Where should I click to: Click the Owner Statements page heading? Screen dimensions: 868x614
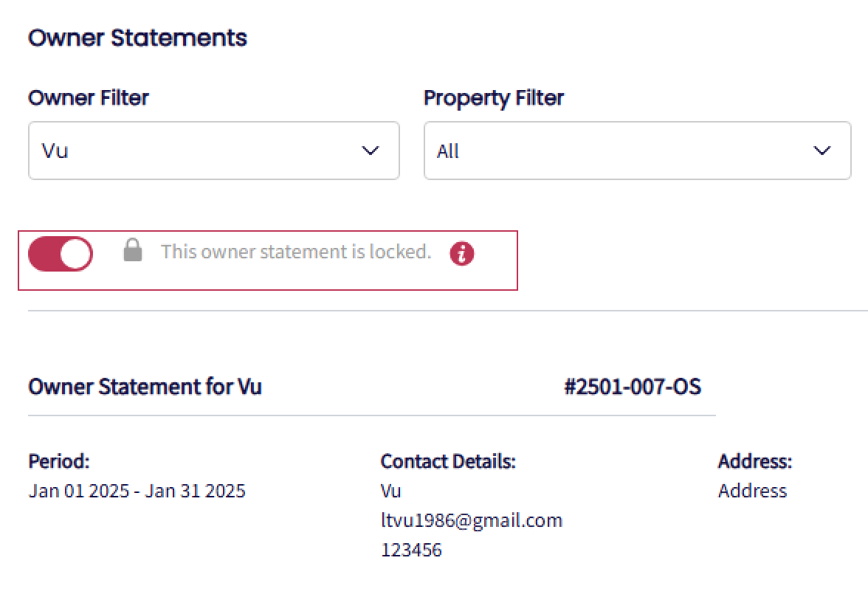137,38
